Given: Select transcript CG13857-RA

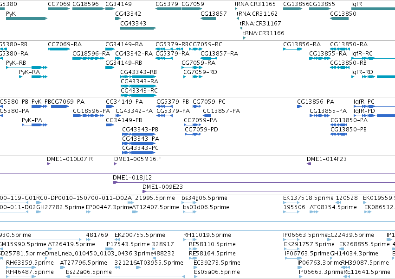Looking at the screenshot, I should coord(208,58).
